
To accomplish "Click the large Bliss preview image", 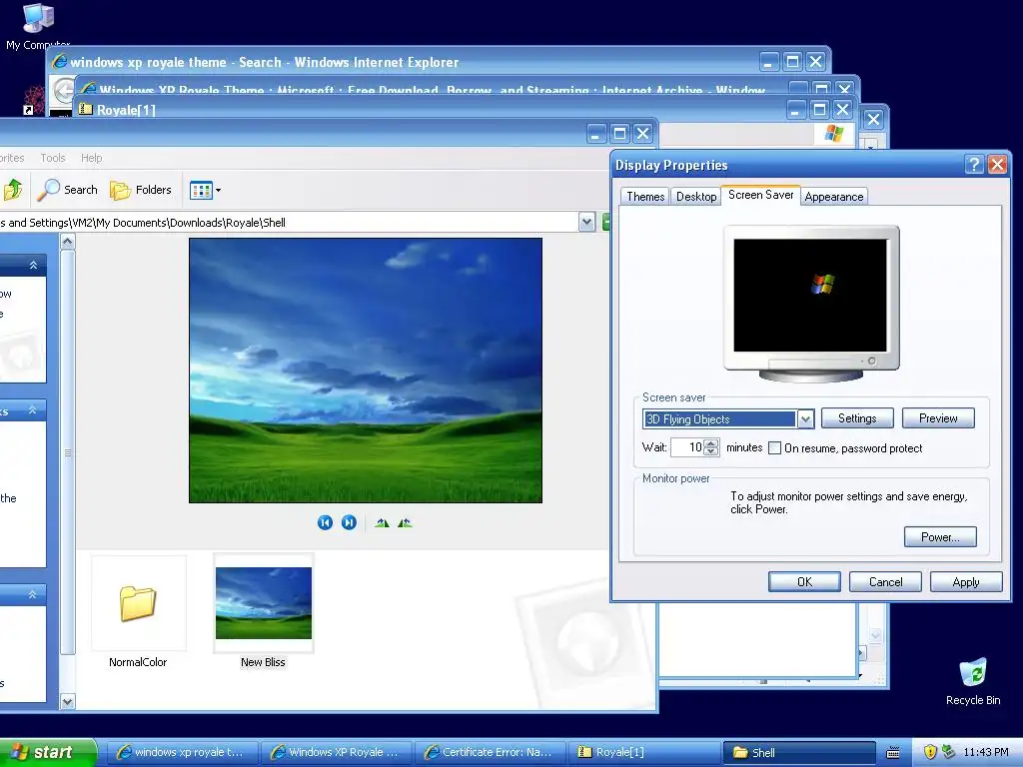I will click(366, 371).
